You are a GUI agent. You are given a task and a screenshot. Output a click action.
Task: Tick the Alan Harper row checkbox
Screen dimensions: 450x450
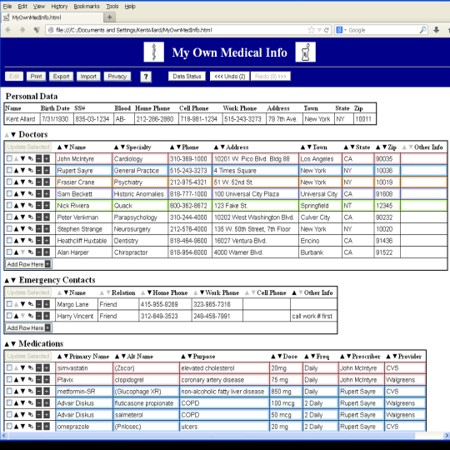pos(9,252)
